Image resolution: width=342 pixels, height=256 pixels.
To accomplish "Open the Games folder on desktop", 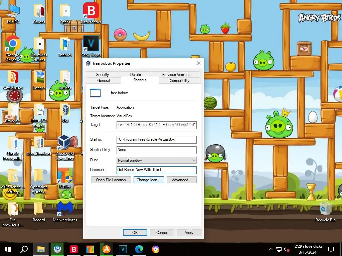I will (39, 14).
